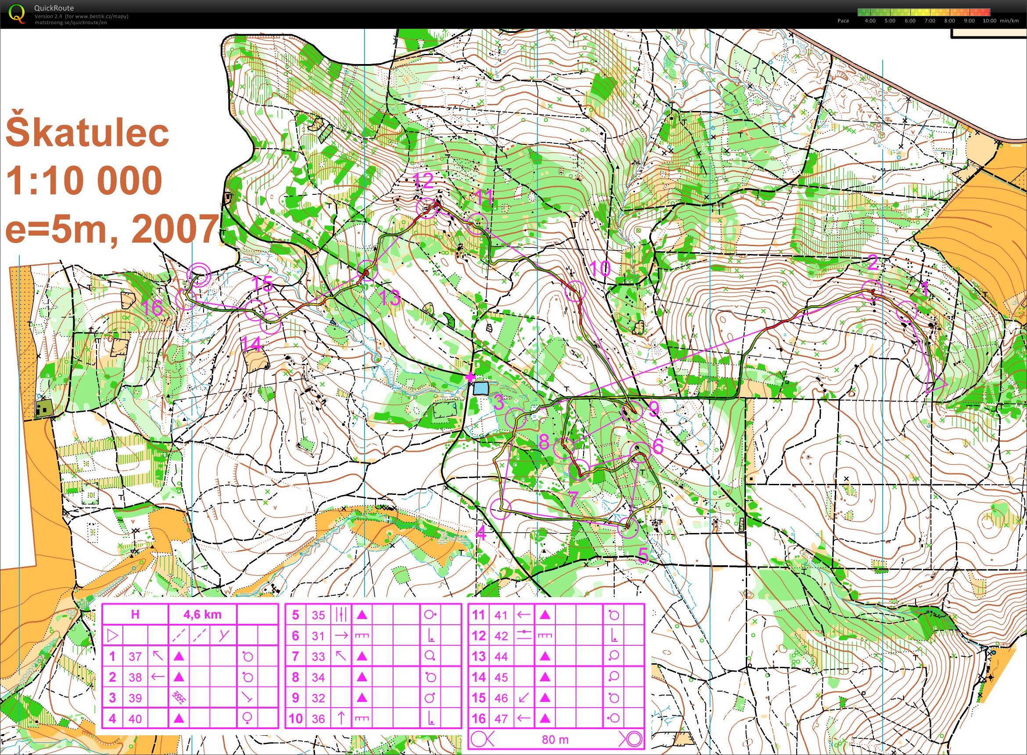Select control circle 3 on the map

point(516,418)
